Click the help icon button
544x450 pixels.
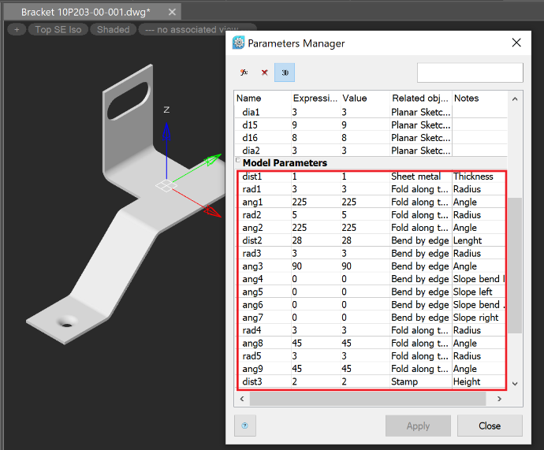244,426
